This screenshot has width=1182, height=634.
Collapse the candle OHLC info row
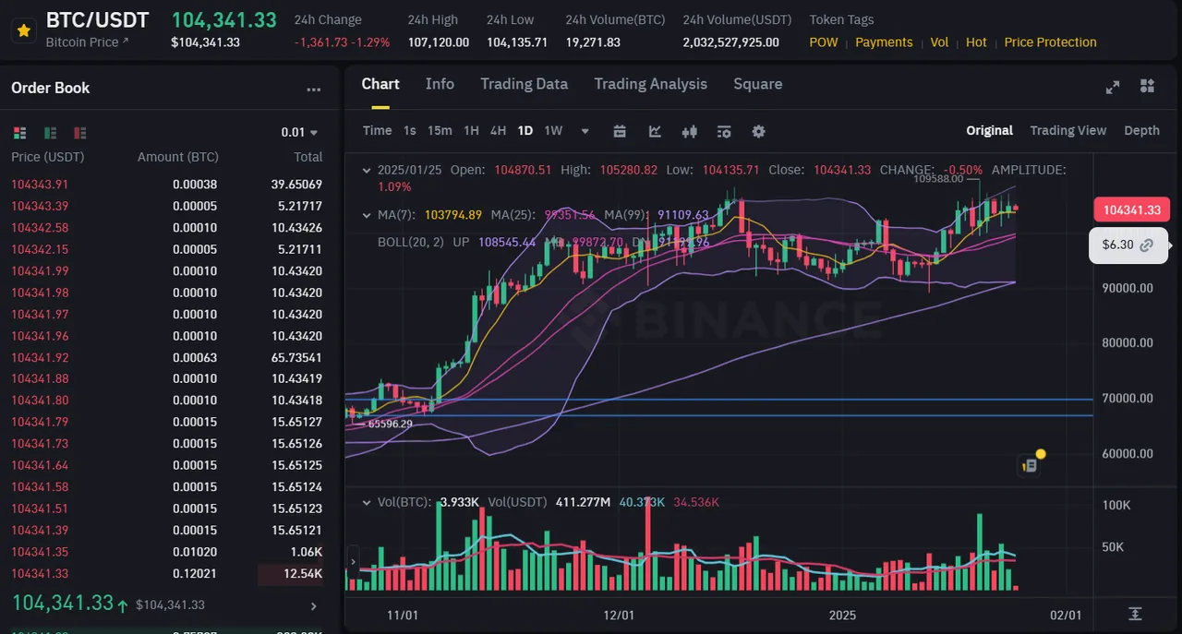[368, 171]
